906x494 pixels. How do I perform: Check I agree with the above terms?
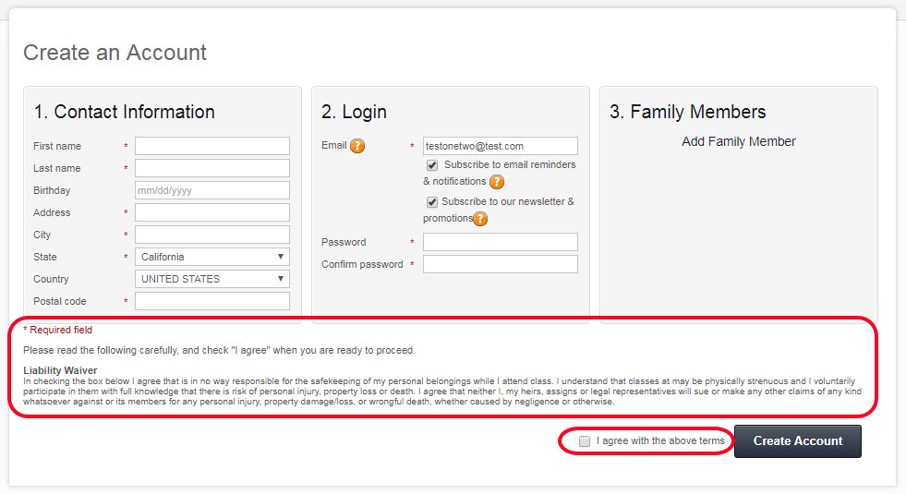pyautogui.click(x=585, y=441)
